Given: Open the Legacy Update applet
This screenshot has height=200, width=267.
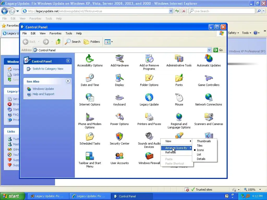Looking at the screenshot, I should click(x=149, y=100).
